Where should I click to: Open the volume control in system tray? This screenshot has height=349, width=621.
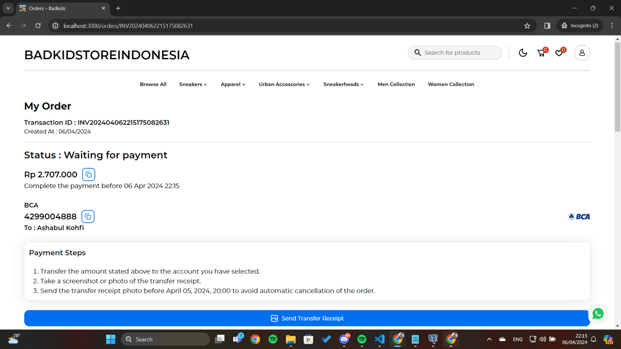click(x=543, y=339)
